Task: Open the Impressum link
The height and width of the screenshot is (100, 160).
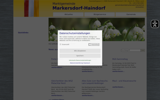Action: coord(87,63)
